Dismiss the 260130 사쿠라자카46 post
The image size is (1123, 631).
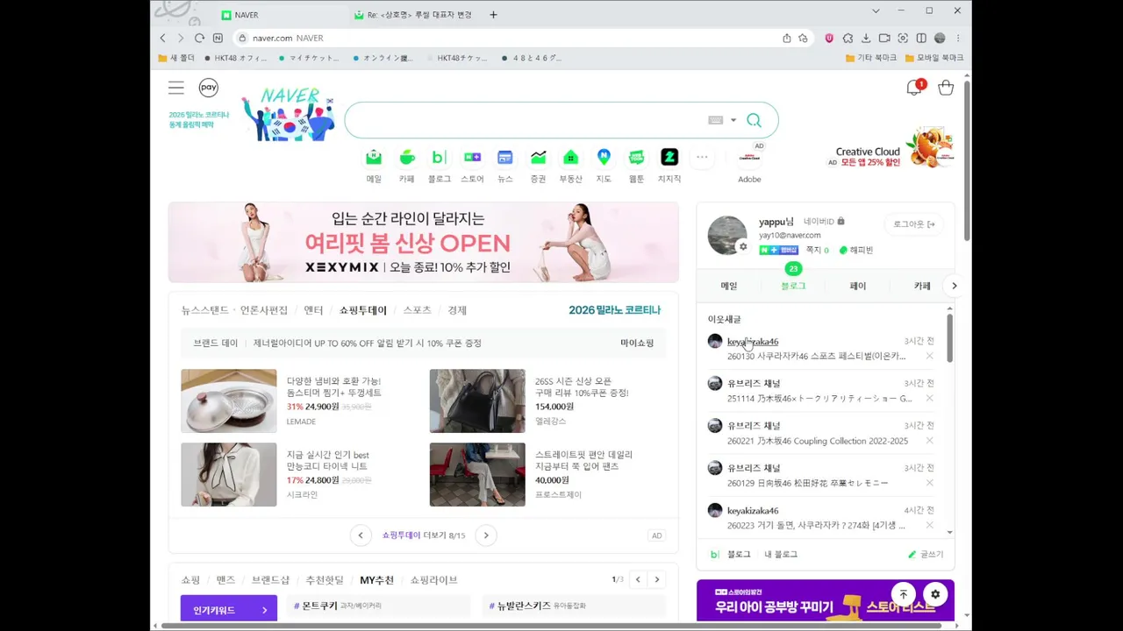point(929,356)
